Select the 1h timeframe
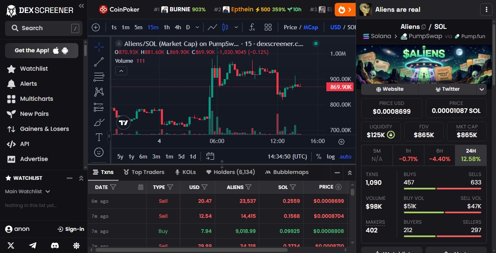Screen dimensions: 496x253 [167, 28]
